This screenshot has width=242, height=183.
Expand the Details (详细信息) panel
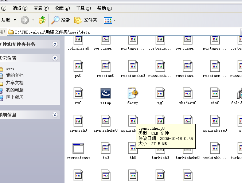55,114
